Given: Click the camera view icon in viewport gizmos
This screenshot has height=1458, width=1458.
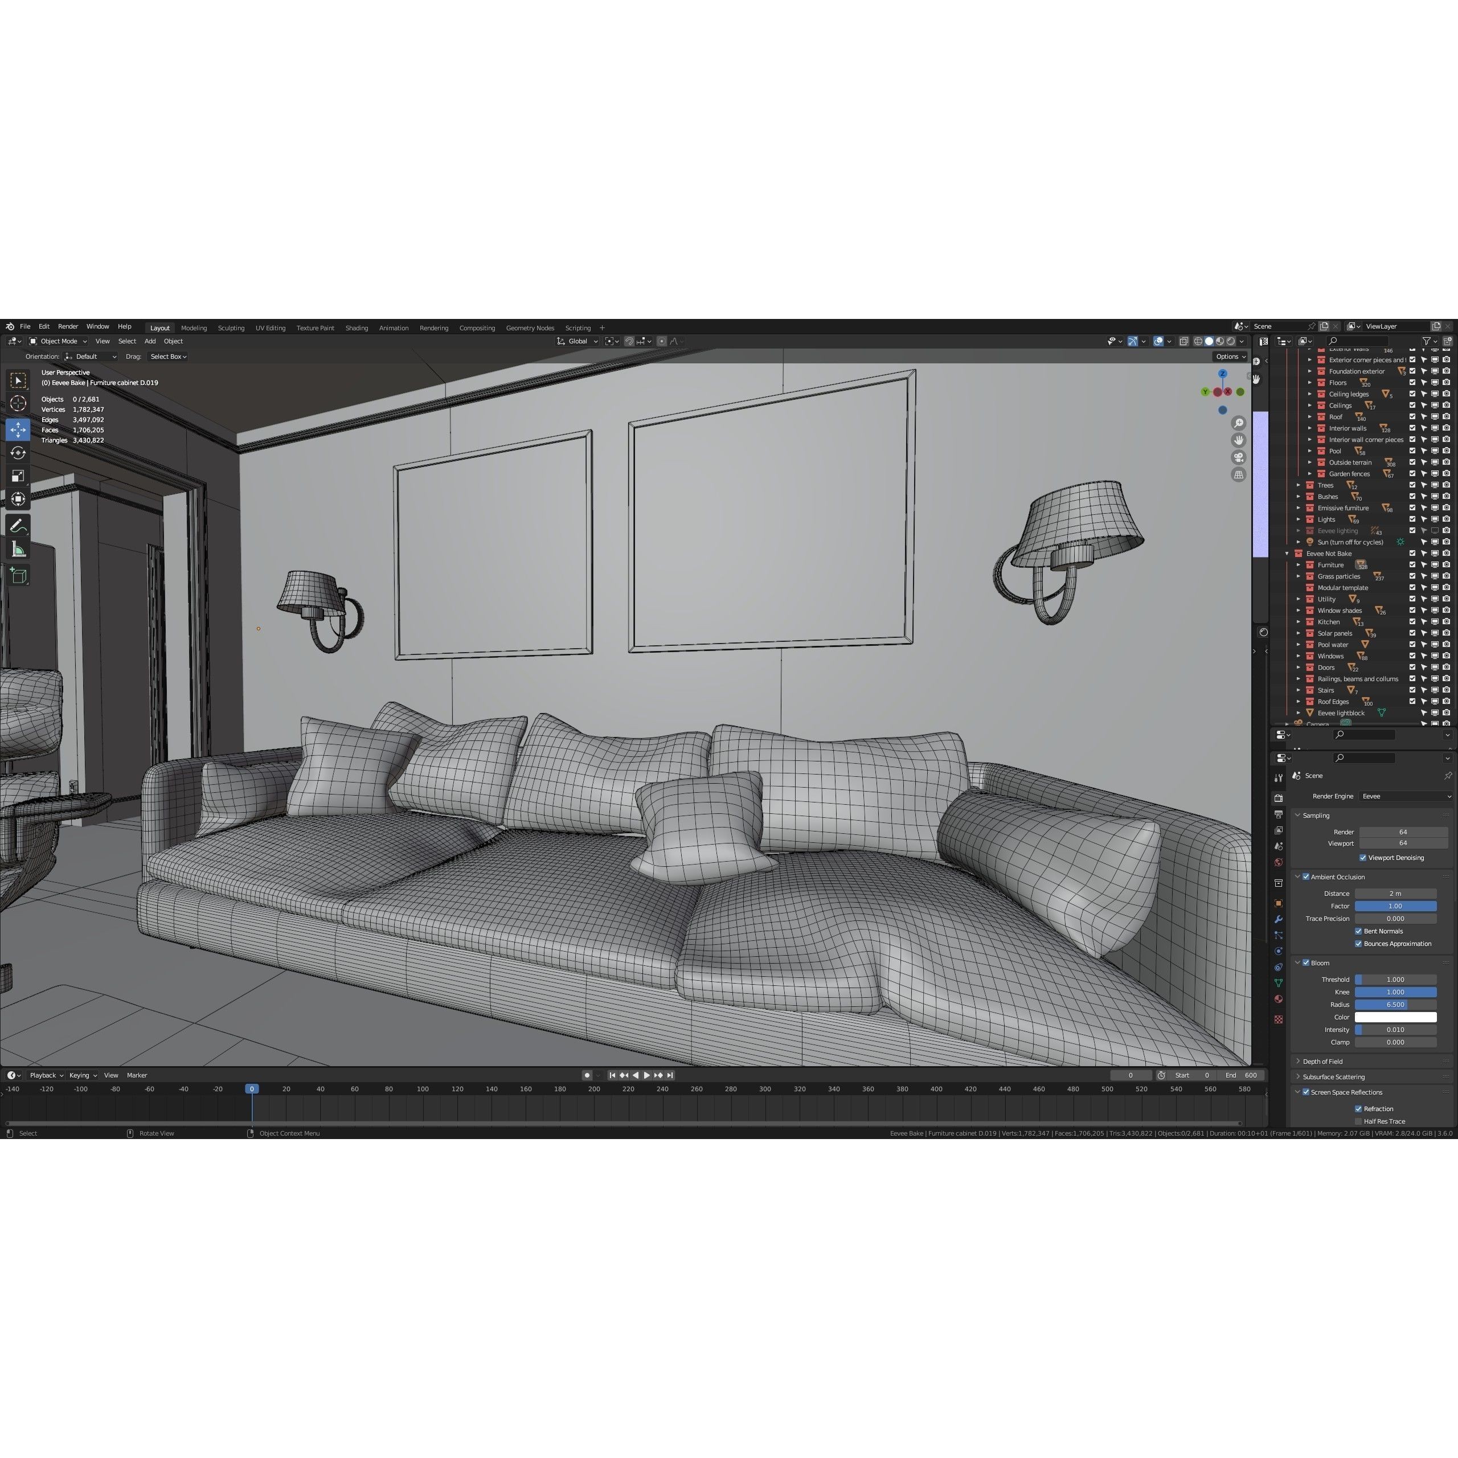Looking at the screenshot, I should [1239, 457].
